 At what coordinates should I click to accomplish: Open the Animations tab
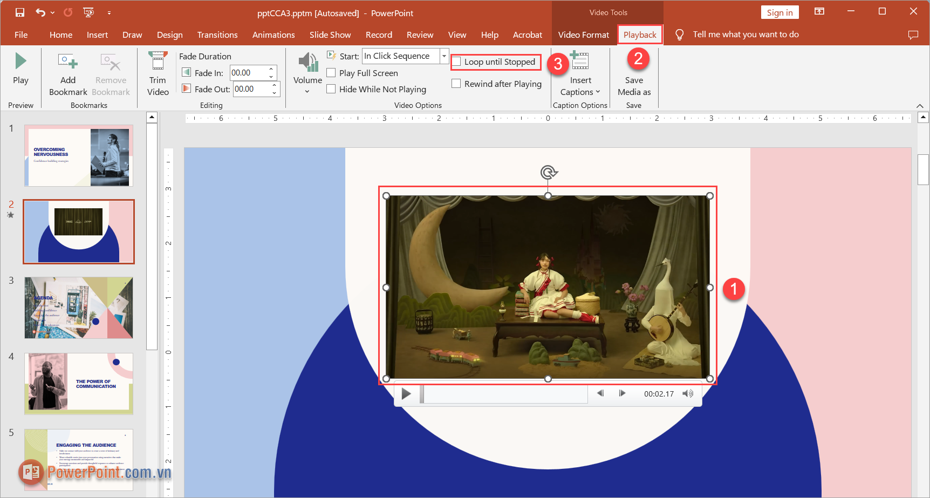click(273, 35)
